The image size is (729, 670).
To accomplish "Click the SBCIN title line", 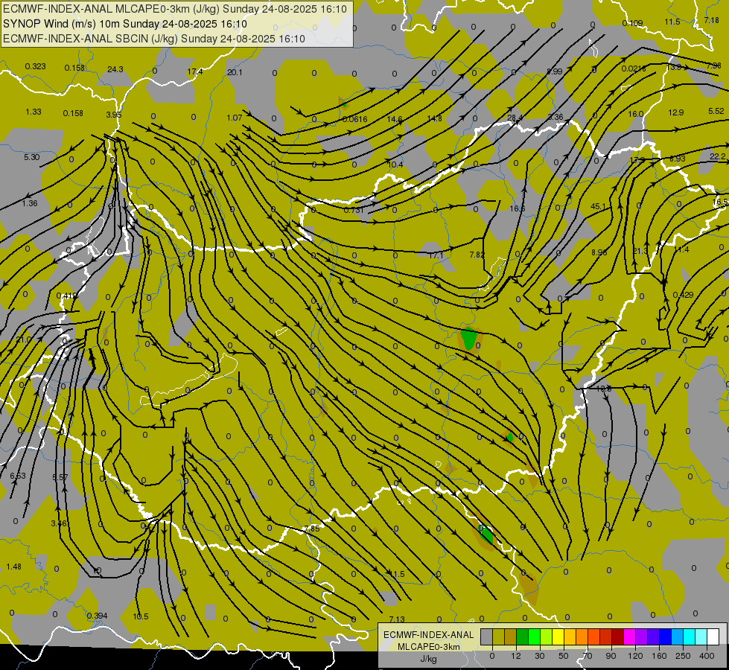I will pos(154,39).
